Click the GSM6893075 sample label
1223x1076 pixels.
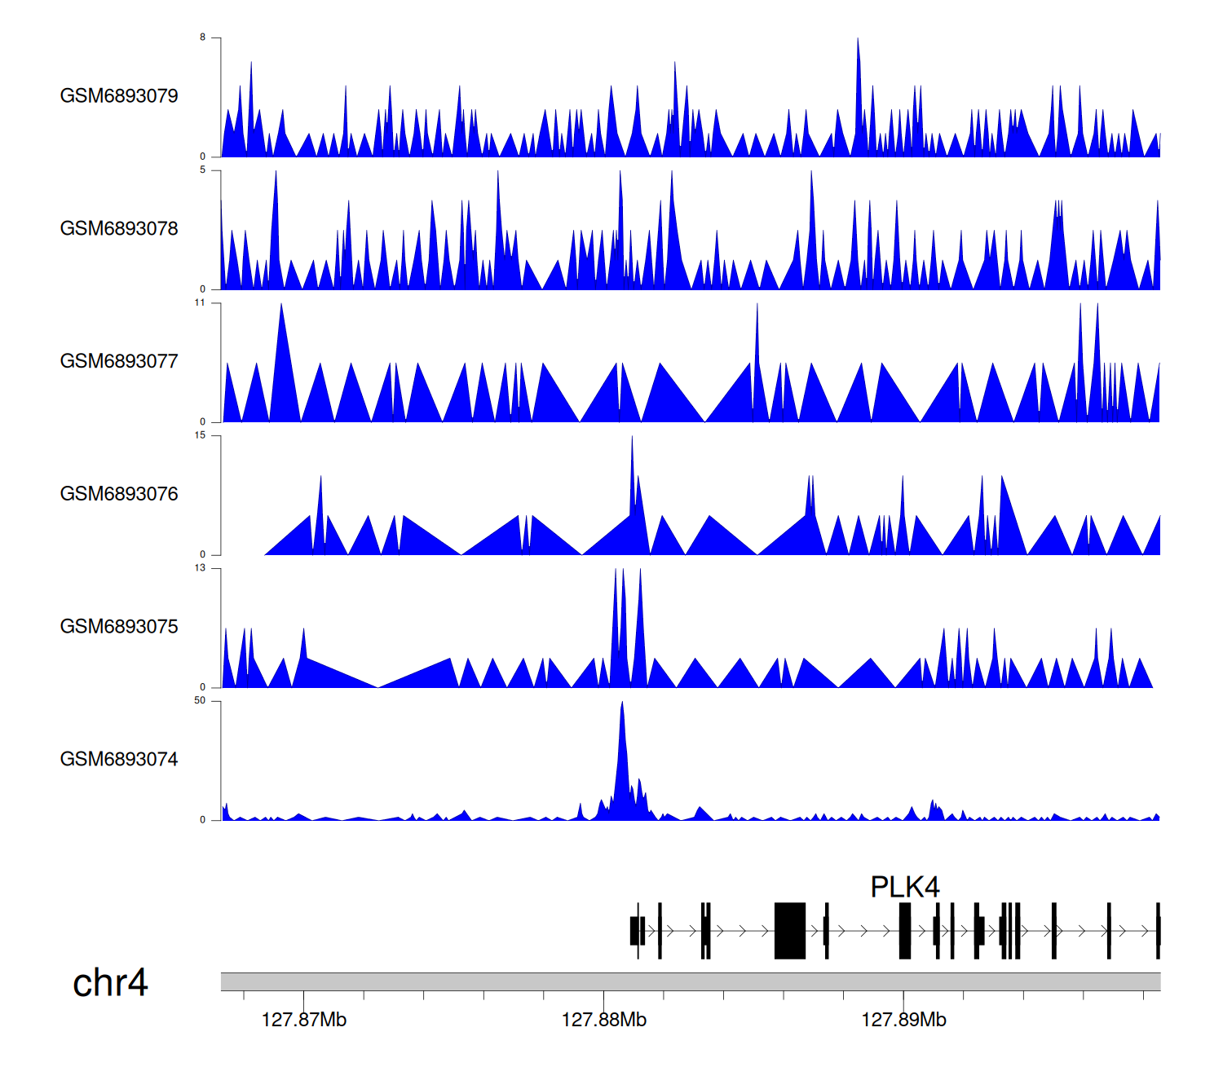[x=119, y=627]
